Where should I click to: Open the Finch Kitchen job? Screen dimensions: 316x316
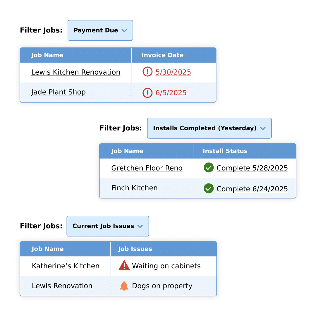click(134, 188)
